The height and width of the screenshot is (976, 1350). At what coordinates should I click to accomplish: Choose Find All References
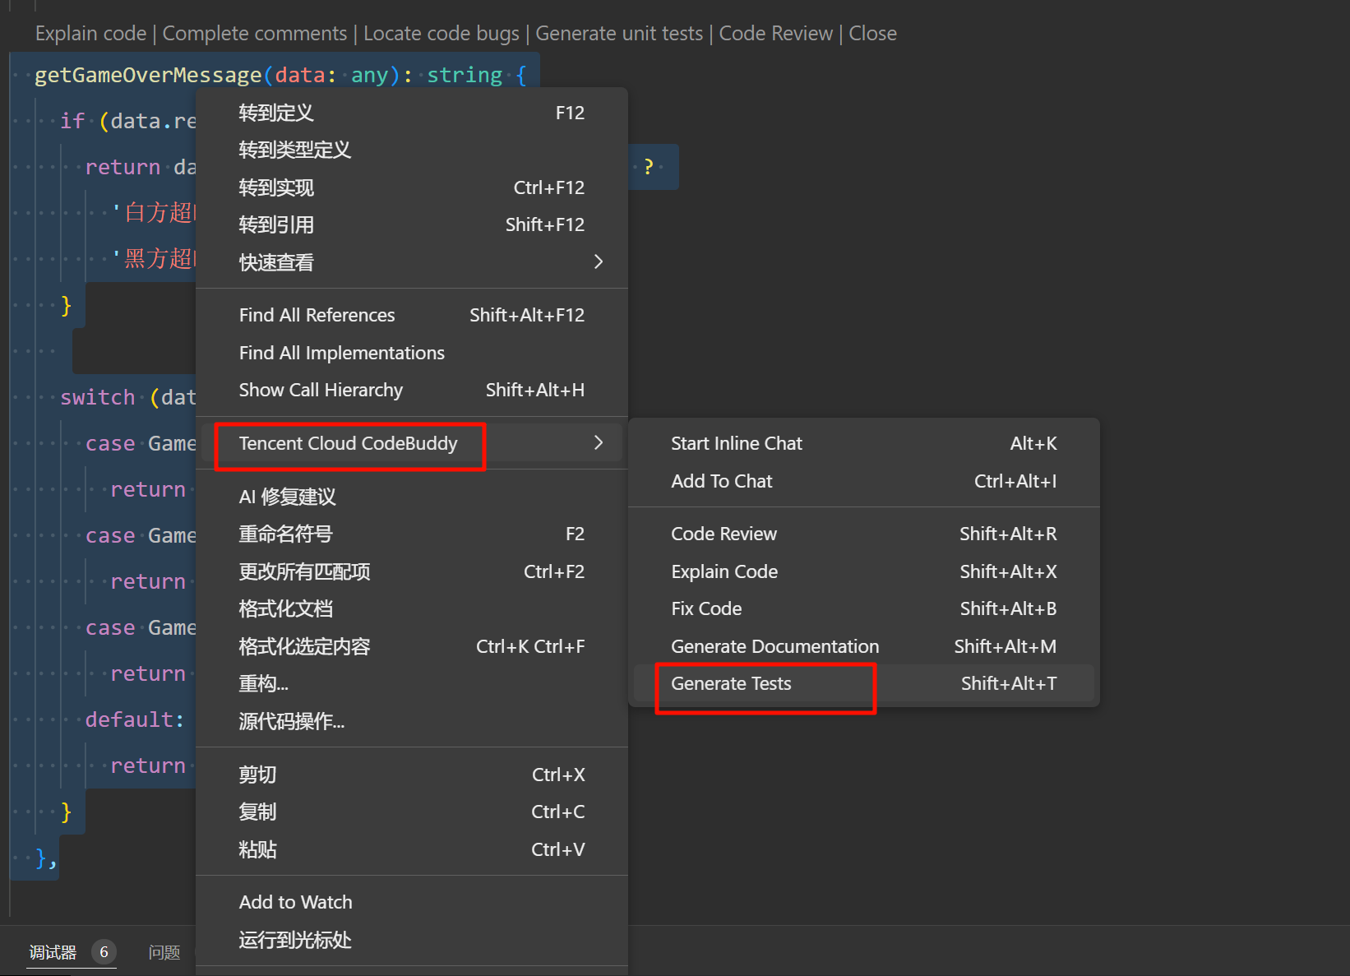(317, 315)
